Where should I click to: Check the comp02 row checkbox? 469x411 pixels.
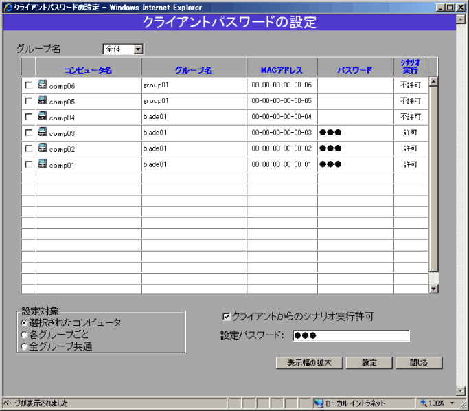point(29,148)
